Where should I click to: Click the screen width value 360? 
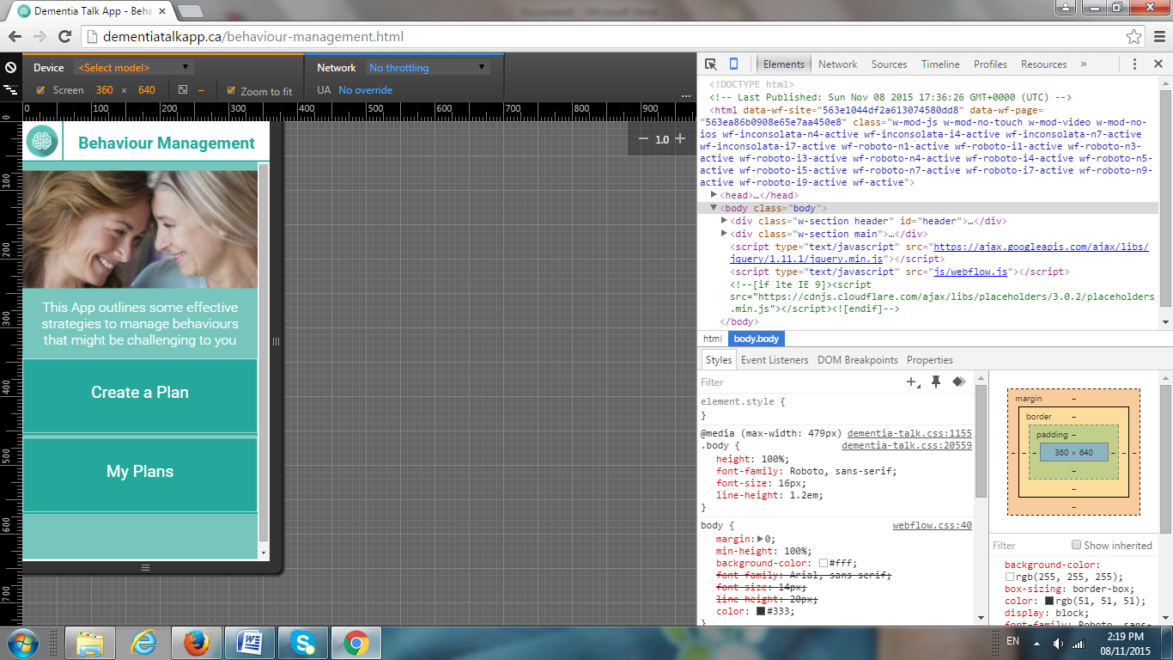(104, 90)
